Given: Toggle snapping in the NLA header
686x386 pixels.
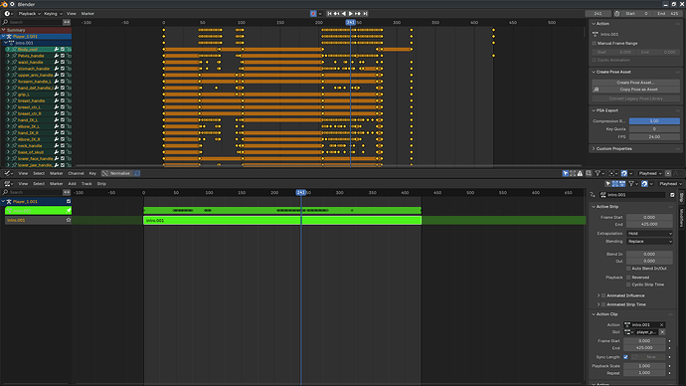Looking at the screenshot, I should (x=644, y=184).
